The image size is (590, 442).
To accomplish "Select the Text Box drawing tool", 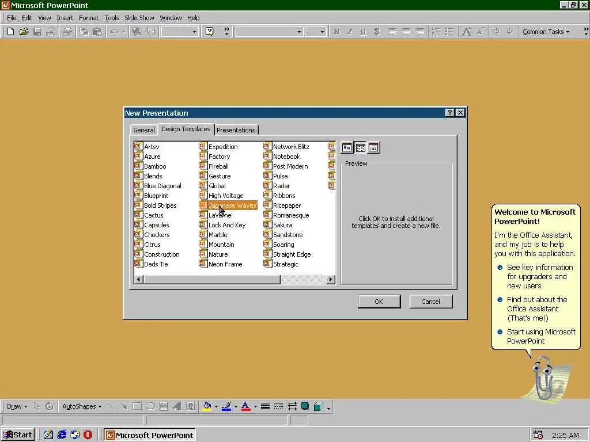I will tap(163, 406).
